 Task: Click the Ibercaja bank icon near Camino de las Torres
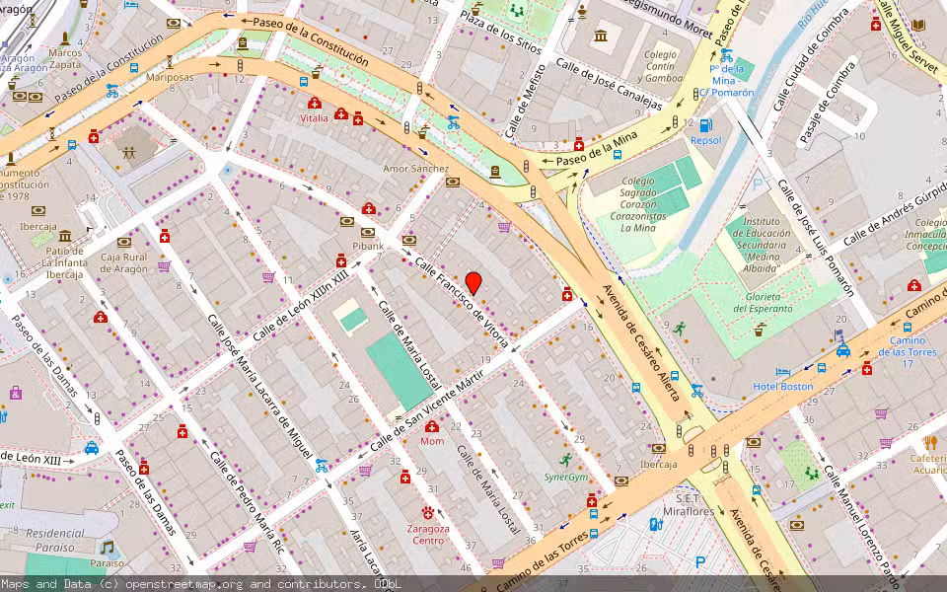658,448
